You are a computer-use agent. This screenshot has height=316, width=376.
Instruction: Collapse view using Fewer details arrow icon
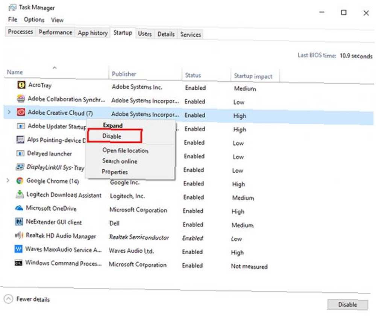pos(8,299)
